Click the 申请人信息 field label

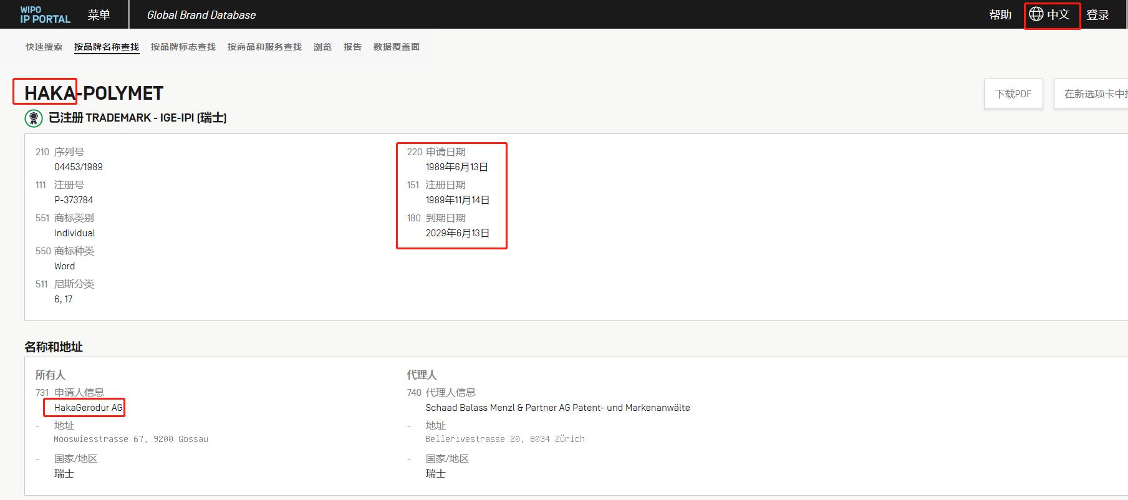(79, 392)
